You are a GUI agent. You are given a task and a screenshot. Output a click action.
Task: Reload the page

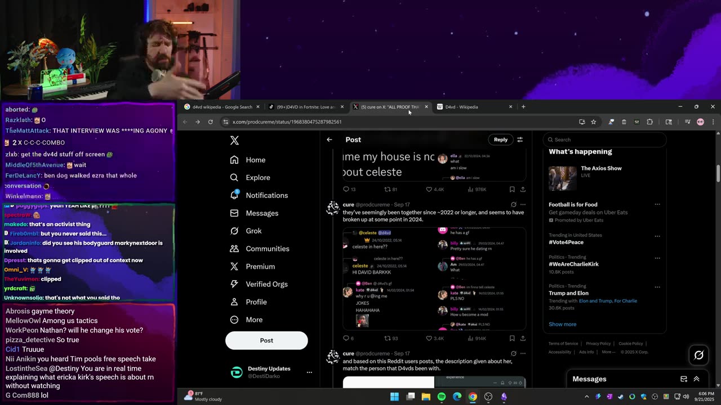pyautogui.click(x=211, y=121)
